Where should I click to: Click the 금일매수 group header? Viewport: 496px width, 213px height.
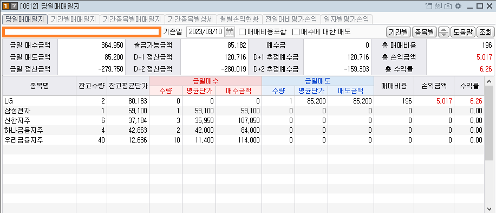coord(205,81)
